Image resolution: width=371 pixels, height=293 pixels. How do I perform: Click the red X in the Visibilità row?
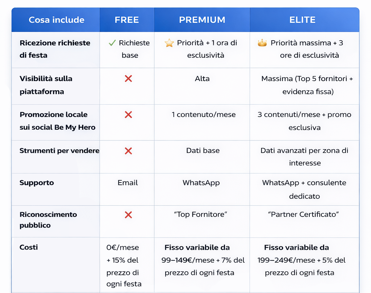point(128,79)
